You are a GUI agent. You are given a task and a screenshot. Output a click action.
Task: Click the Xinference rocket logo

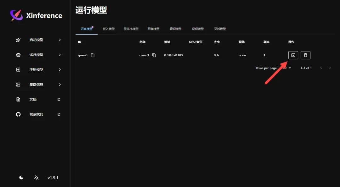click(16, 15)
